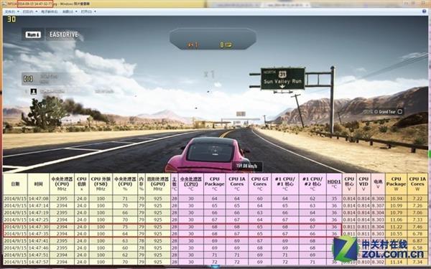Expand the 打印 (Print) dropdown arrow
The width and height of the screenshot is (431, 269).
[x=36, y=11]
